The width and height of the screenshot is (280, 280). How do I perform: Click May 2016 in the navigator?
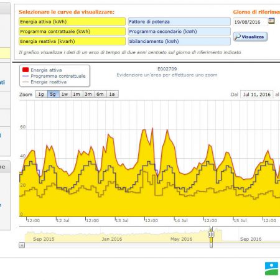[181, 239]
